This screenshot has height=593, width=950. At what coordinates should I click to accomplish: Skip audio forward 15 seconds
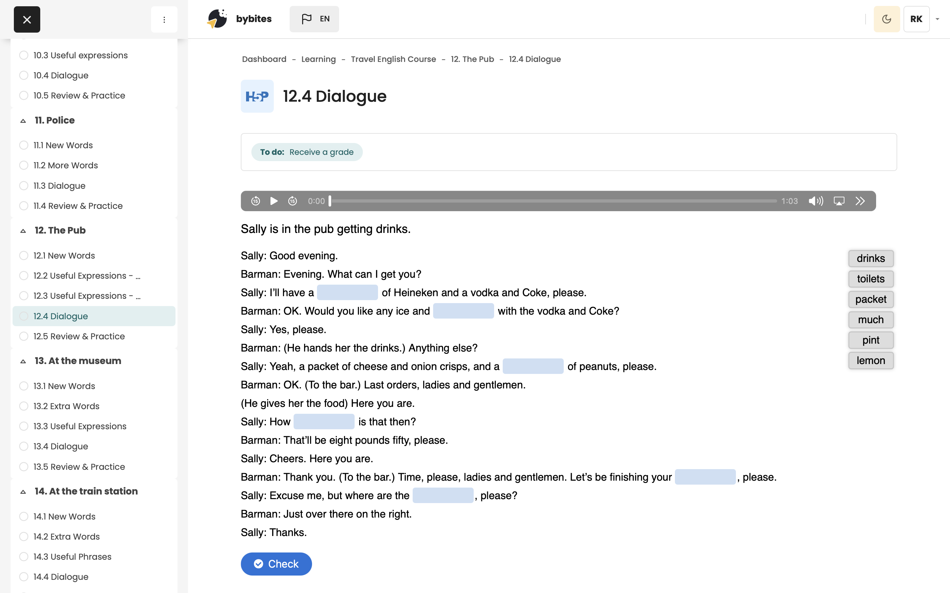click(293, 201)
